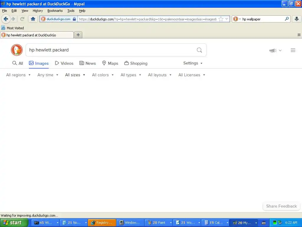The image size is (302, 227).
Task: Click the 6:22 AM taskbar clock
Action: point(291,223)
